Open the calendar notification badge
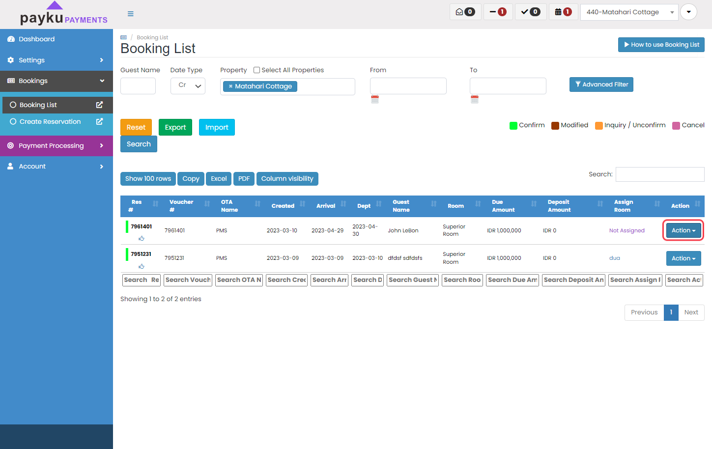 pyautogui.click(x=563, y=12)
